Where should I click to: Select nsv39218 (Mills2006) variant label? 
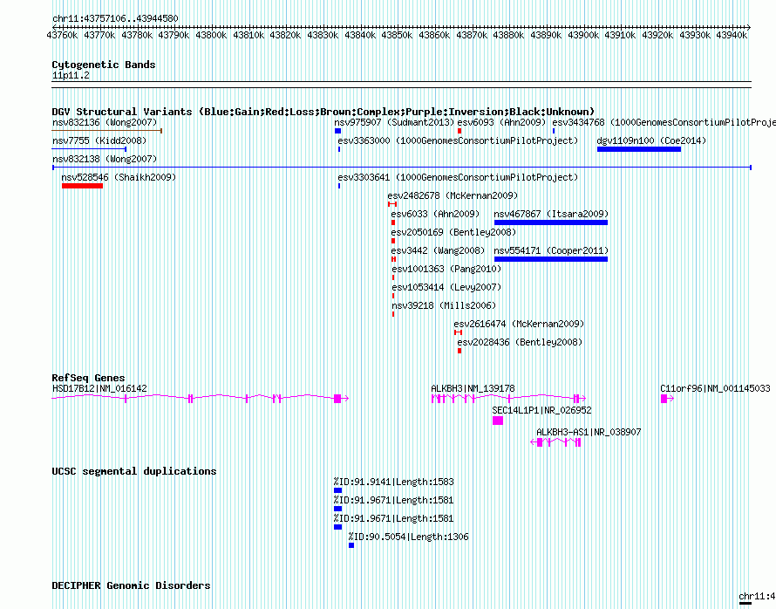[444, 305]
